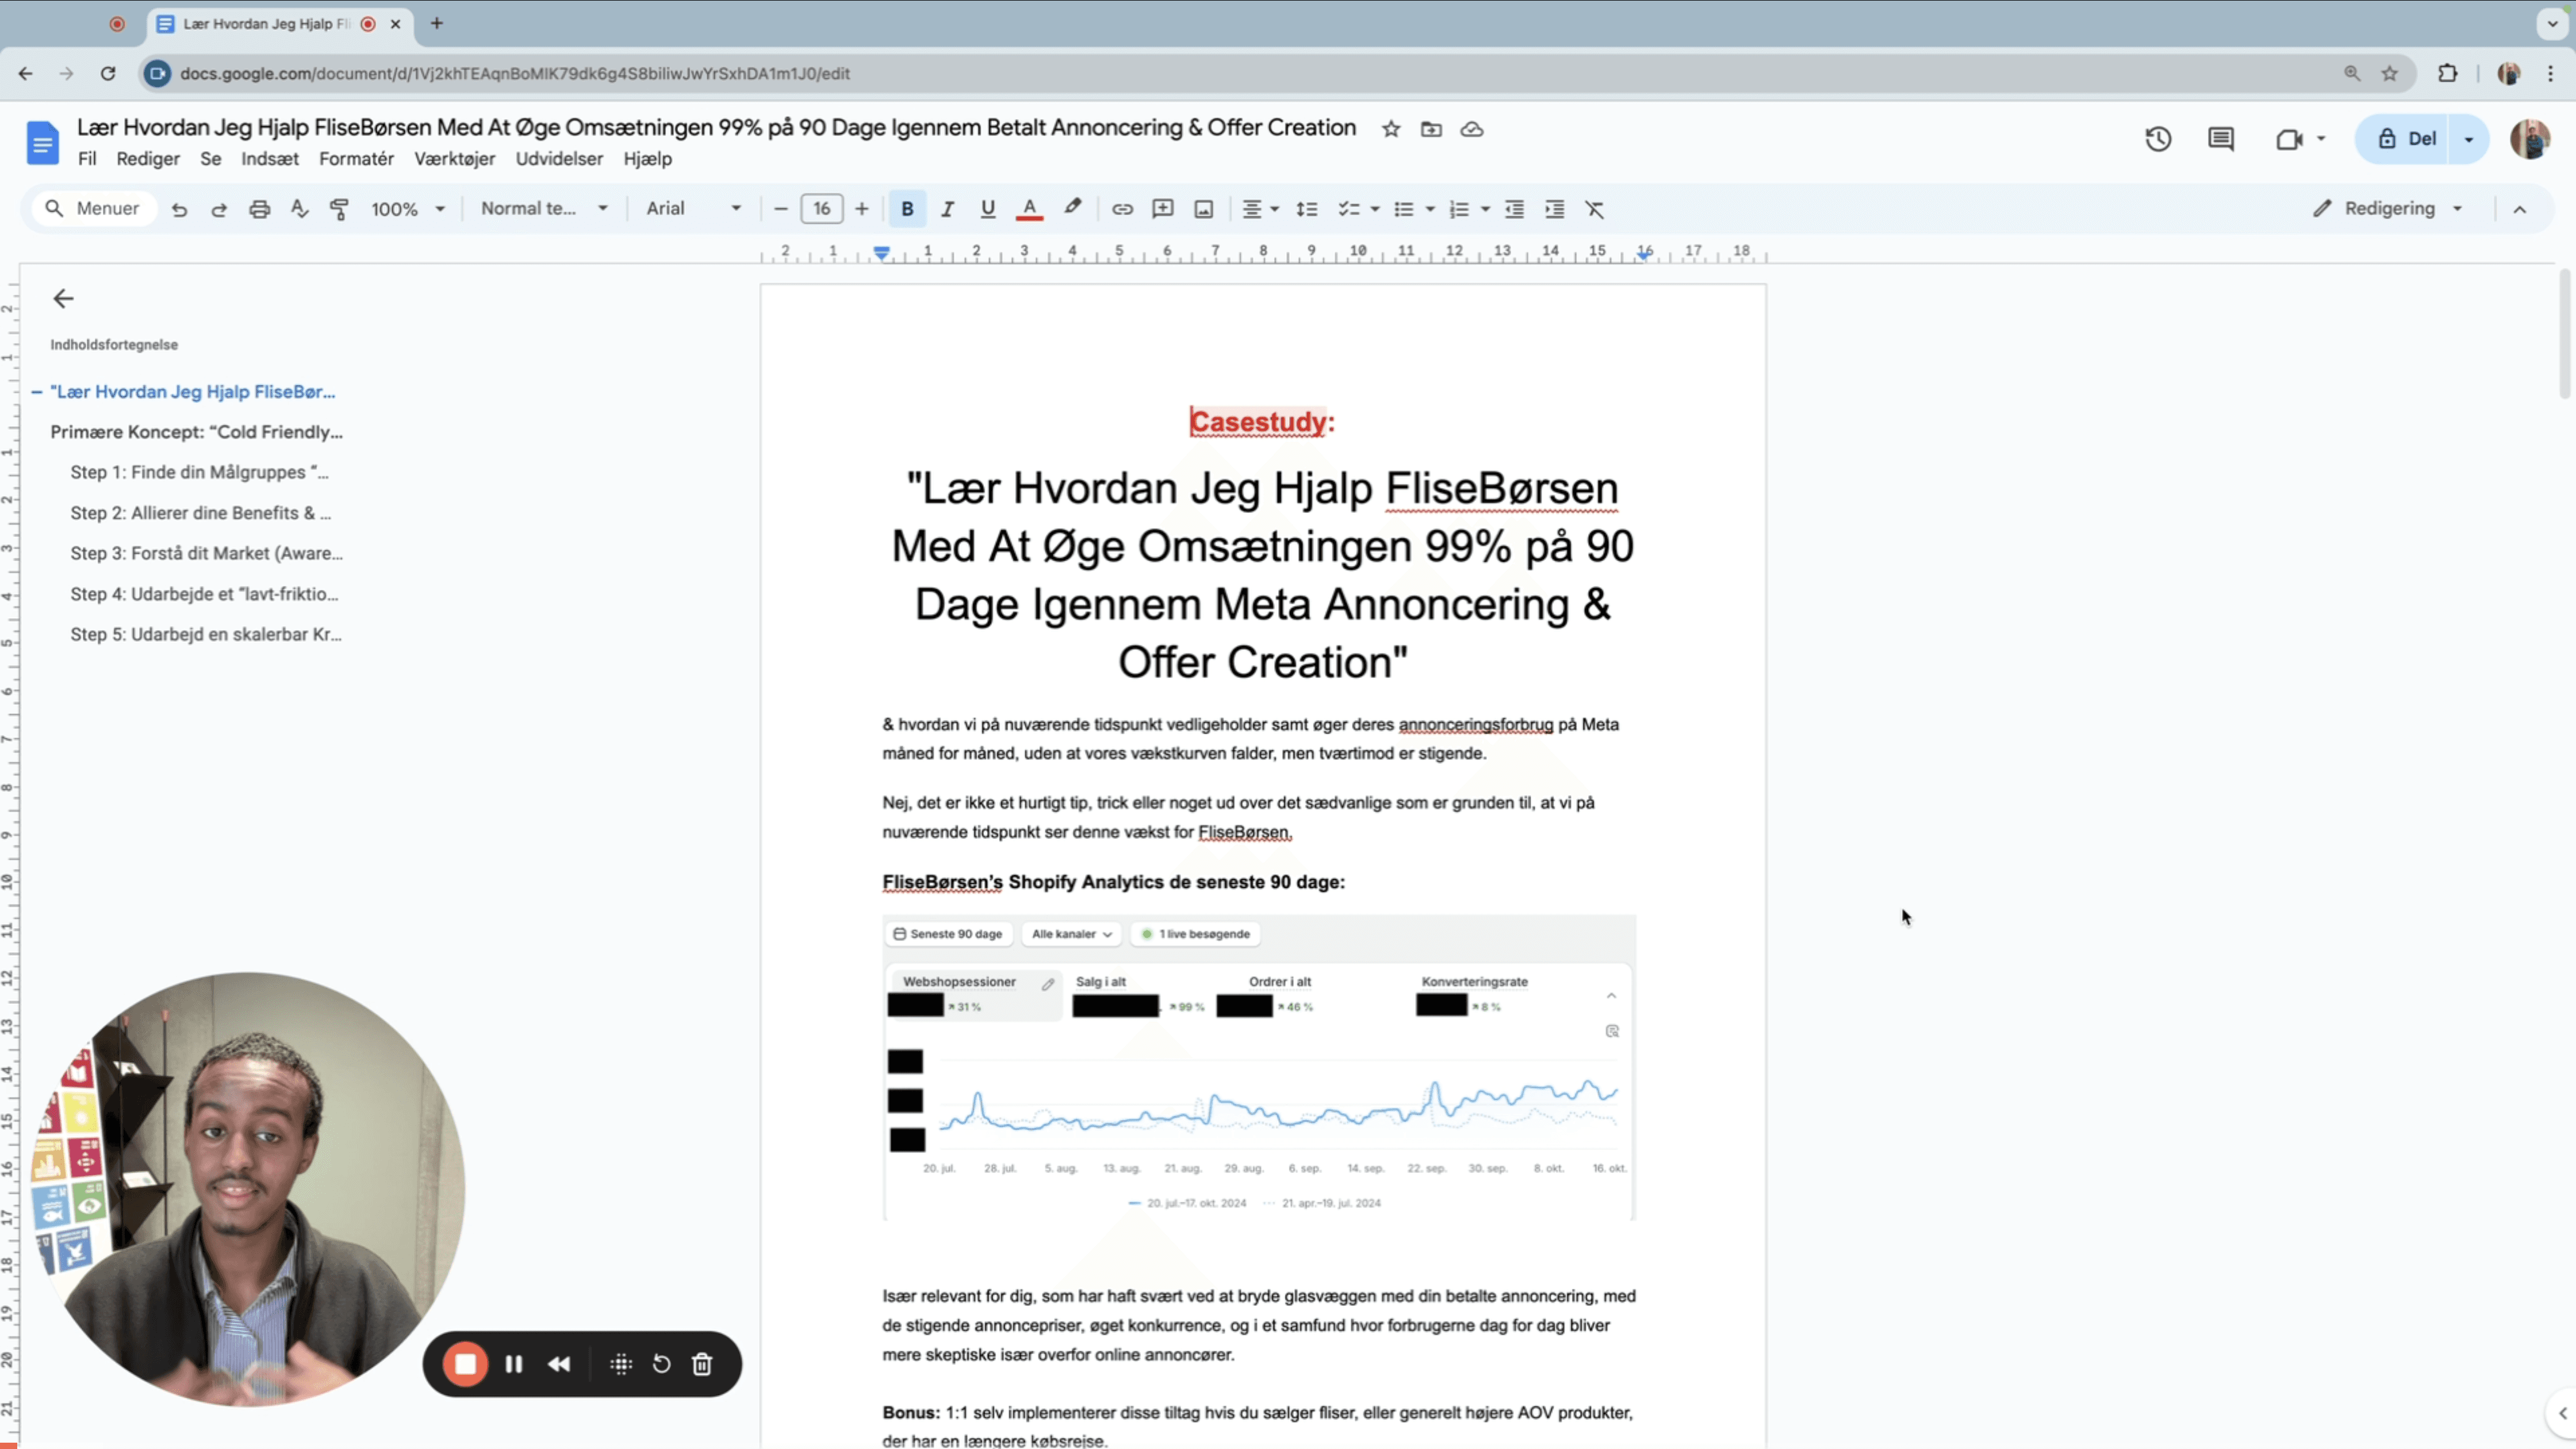This screenshot has width=2576, height=1449.
Task: Open the Hjælp menu
Action: (x=648, y=159)
